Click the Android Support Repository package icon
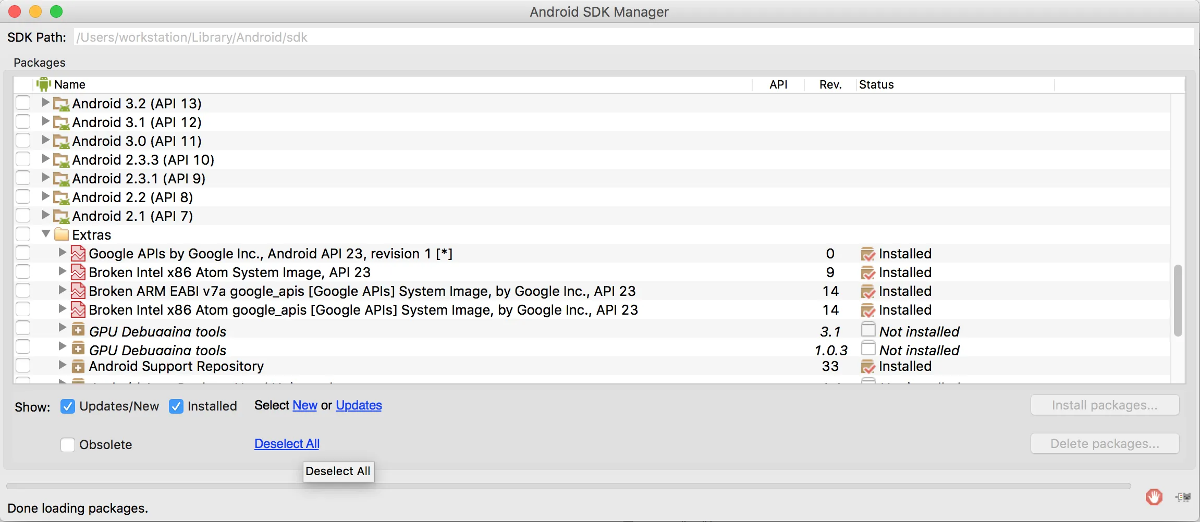 (78, 366)
